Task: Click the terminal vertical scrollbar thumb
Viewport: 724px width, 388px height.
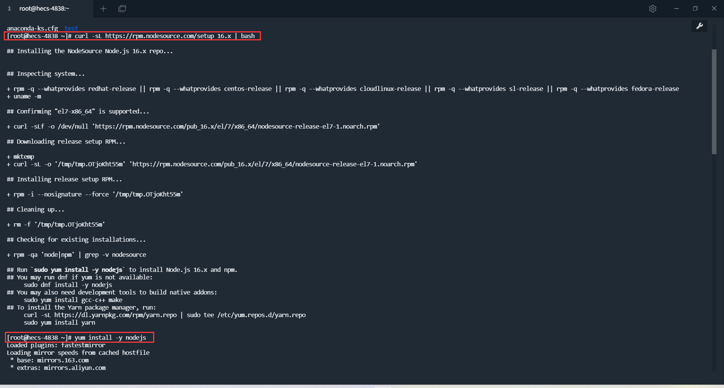Action: (714, 102)
